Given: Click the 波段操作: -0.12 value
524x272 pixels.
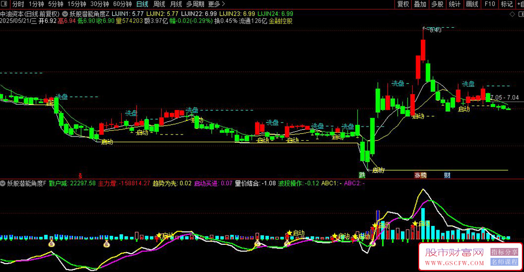Looking at the screenshot, I should pyautogui.click(x=299, y=183).
